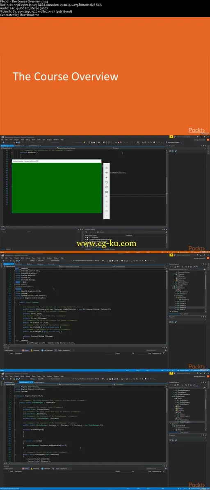
Task: Toggle the 0 Errors filter in the StateManager.cs frame
Action: (26, 469)
